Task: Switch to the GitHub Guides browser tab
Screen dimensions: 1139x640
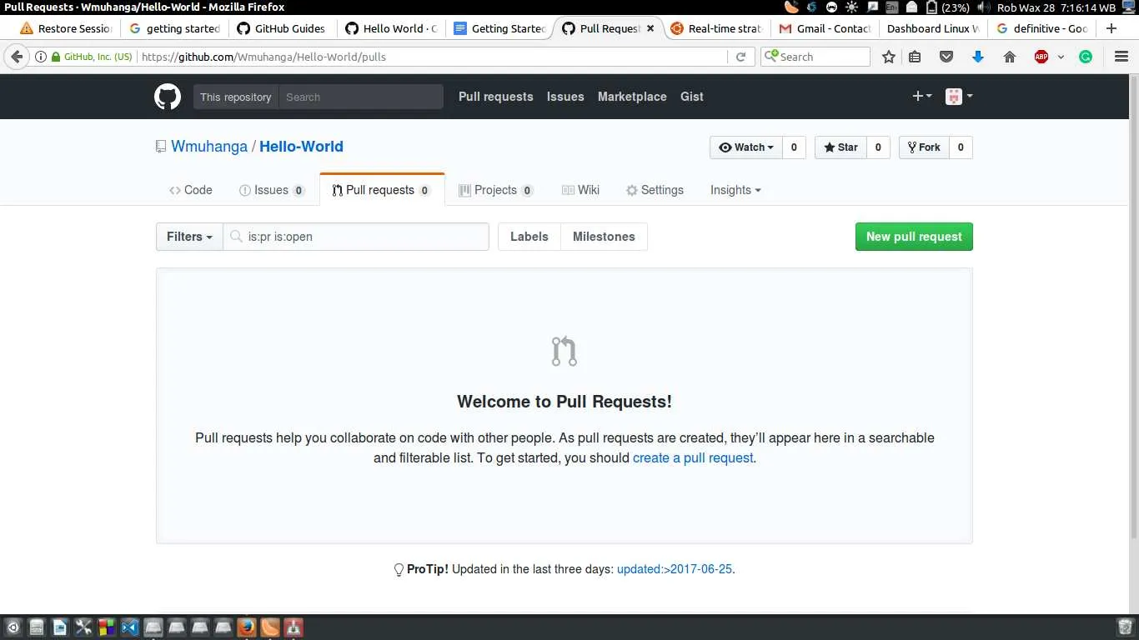Action: coord(282,27)
